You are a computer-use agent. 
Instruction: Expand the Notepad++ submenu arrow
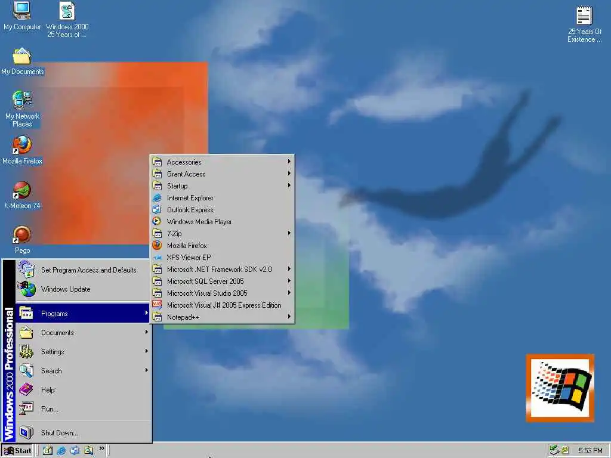(289, 317)
